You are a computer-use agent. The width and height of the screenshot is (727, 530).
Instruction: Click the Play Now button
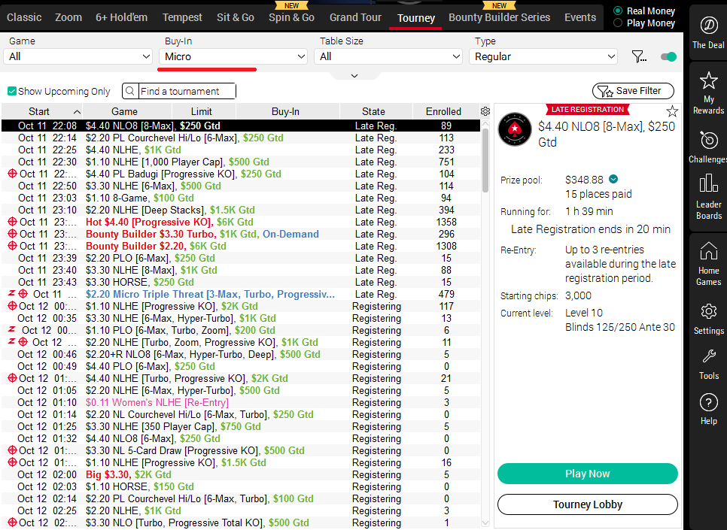tap(588, 474)
